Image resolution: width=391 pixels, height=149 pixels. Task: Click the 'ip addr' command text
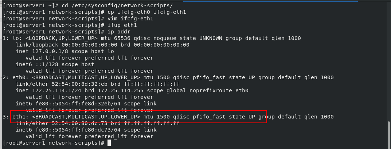pos(119,32)
